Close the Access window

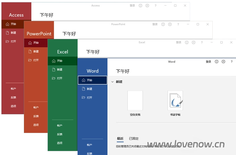tap(185, 6)
